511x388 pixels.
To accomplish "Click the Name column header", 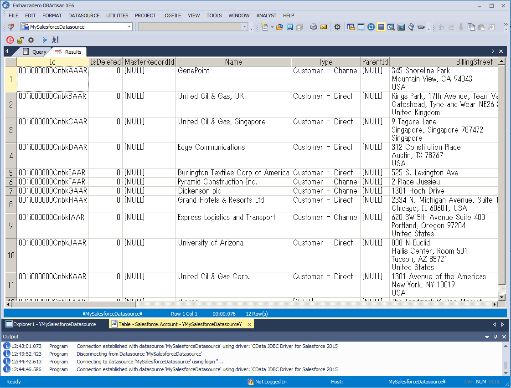I will [x=233, y=62].
